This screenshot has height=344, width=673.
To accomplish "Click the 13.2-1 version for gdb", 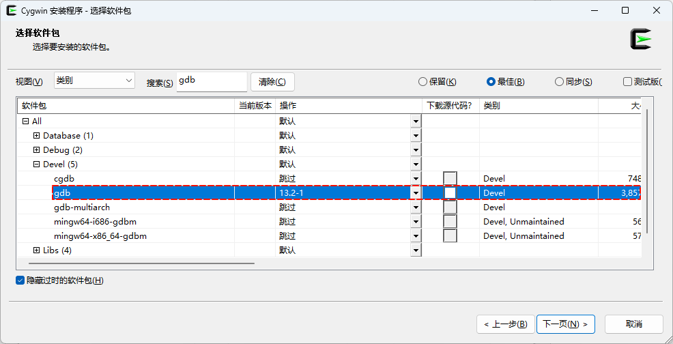I will pyautogui.click(x=291, y=193).
